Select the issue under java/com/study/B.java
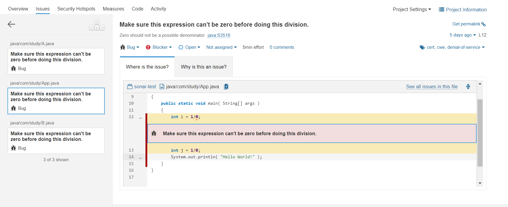The image size is (508, 207). [x=56, y=141]
